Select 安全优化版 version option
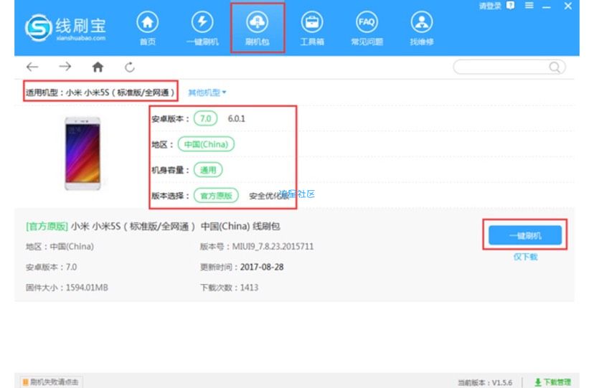The image size is (594, 388). (268, 196)
